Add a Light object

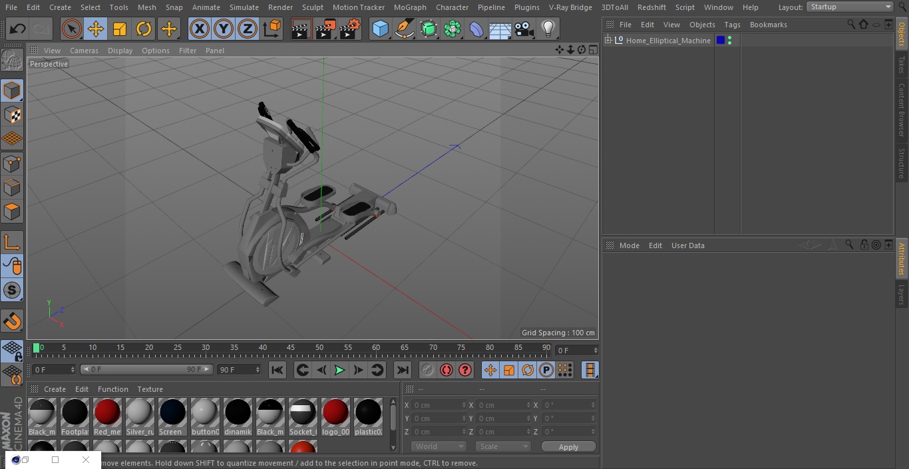pyautogui.click(x=548, y=29)
